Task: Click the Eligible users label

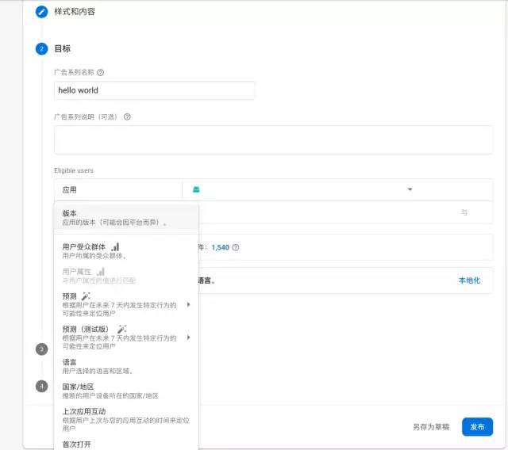Action: (x=74, y=170)
